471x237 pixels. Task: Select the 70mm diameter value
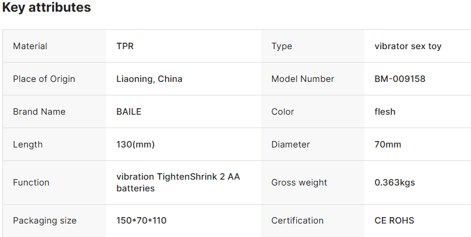(388, 145)
